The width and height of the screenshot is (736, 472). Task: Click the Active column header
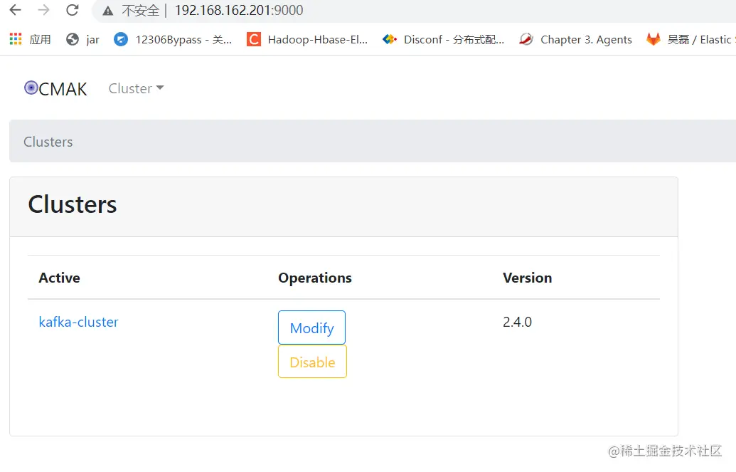(59, 278)
